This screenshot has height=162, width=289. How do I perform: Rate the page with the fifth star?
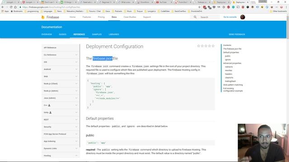click(x=213, y=46)
